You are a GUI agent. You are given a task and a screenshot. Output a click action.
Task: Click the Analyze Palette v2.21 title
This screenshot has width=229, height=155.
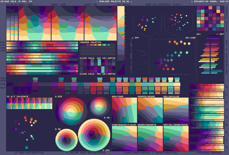(114, 1)
